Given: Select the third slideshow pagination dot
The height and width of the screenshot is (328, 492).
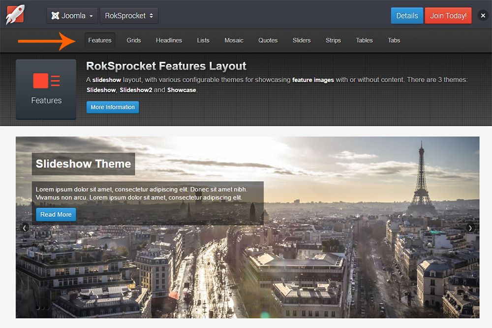Looking at the screenshot, I should click(47, 308).
